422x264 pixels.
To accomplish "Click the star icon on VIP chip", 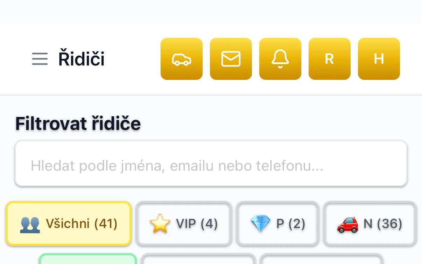I will point(160,224).
